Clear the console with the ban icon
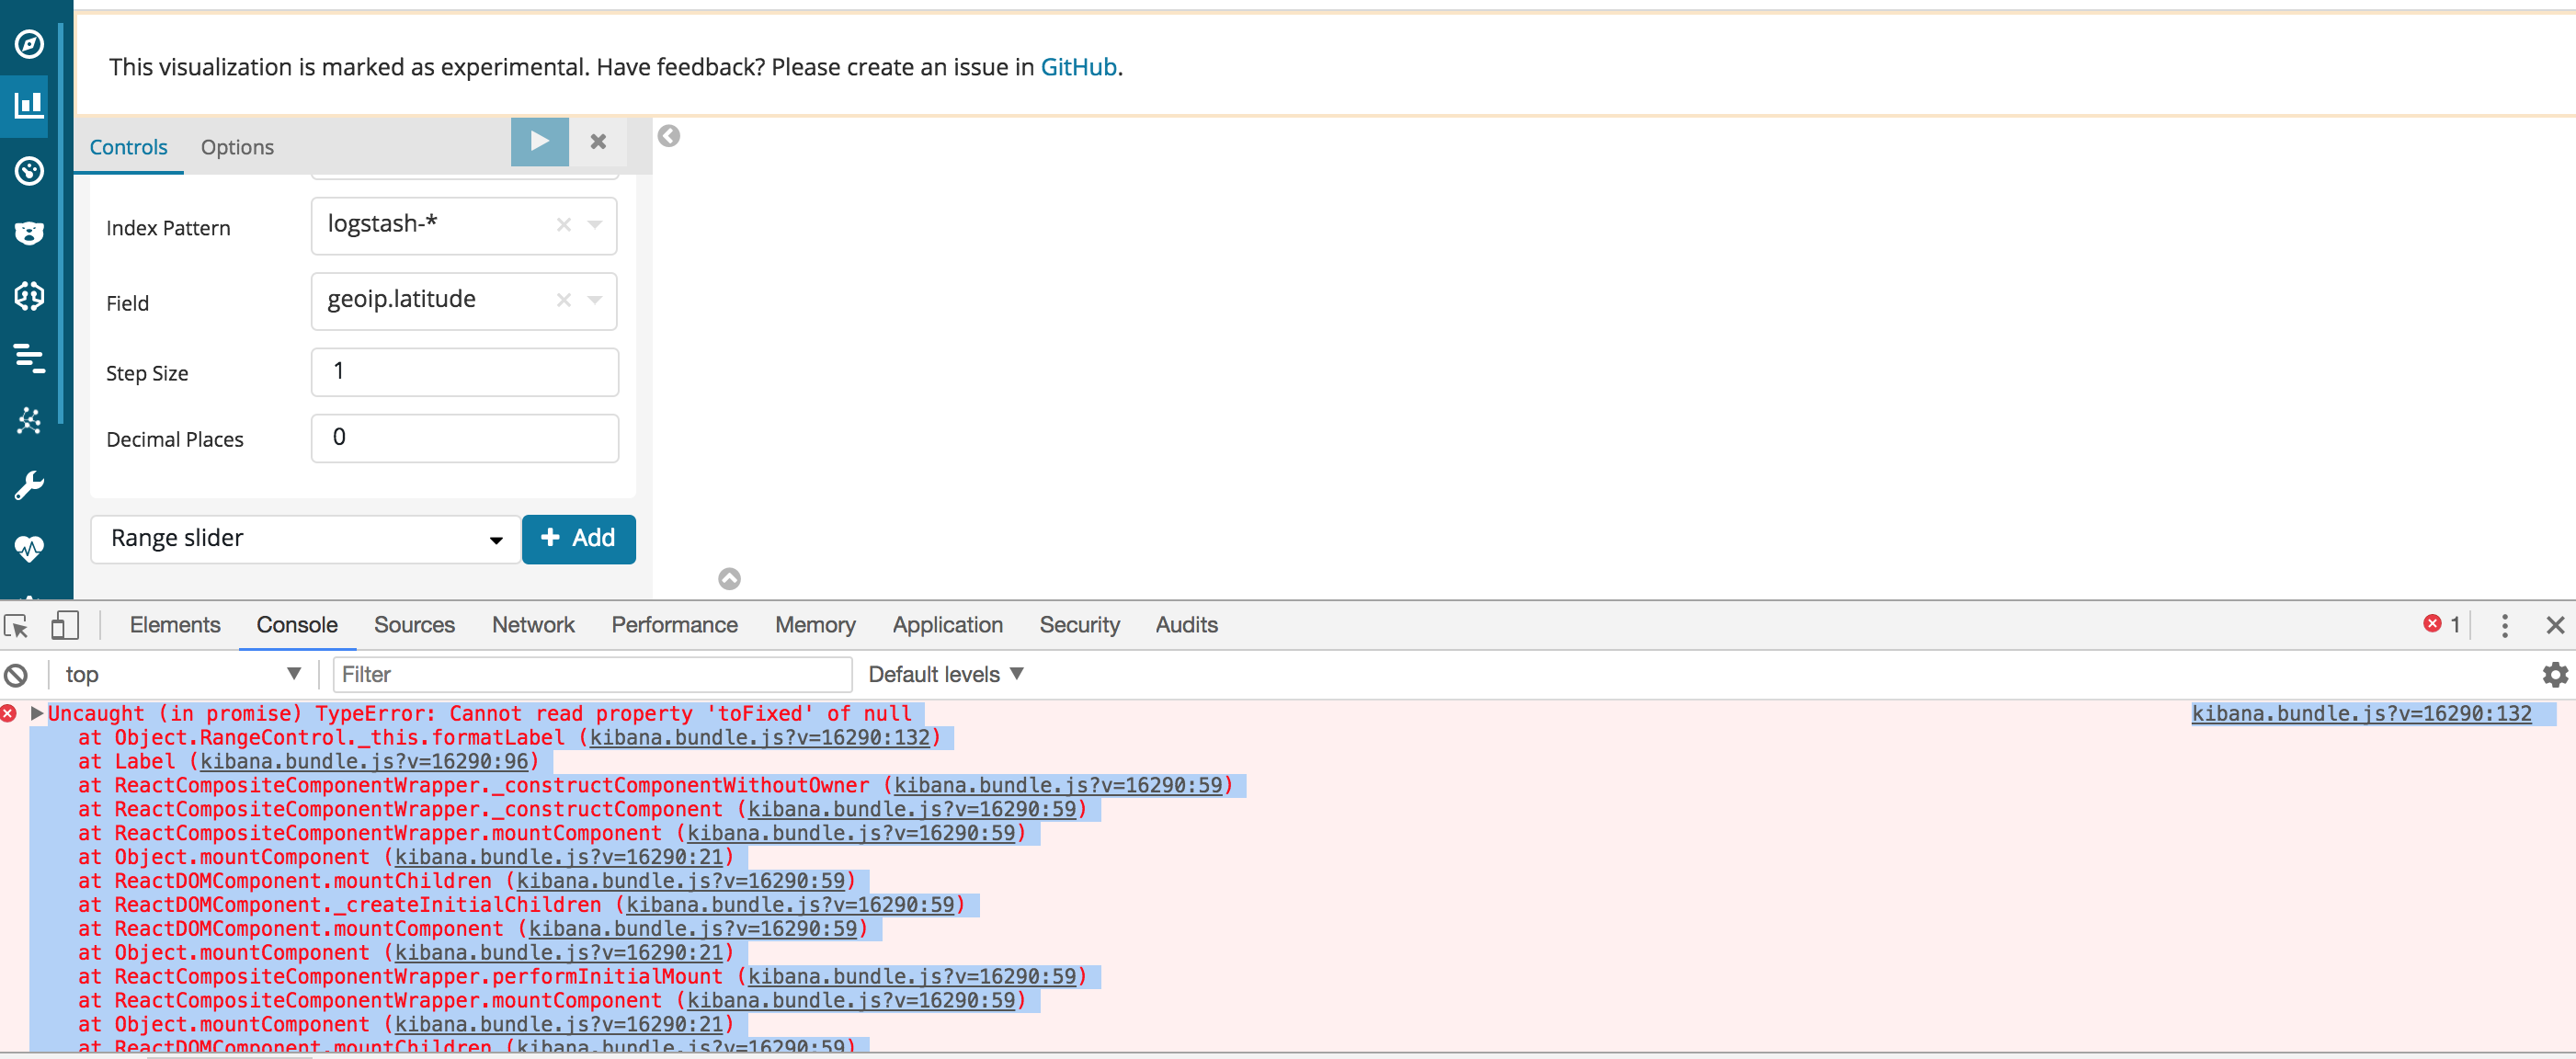Image resolution: width=2576 pixels, height=1059 pixels. tap(16, 676)
